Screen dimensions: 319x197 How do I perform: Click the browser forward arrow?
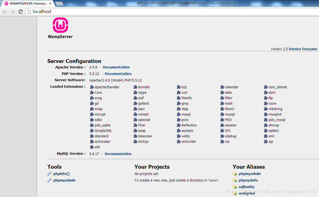point(13,12)
